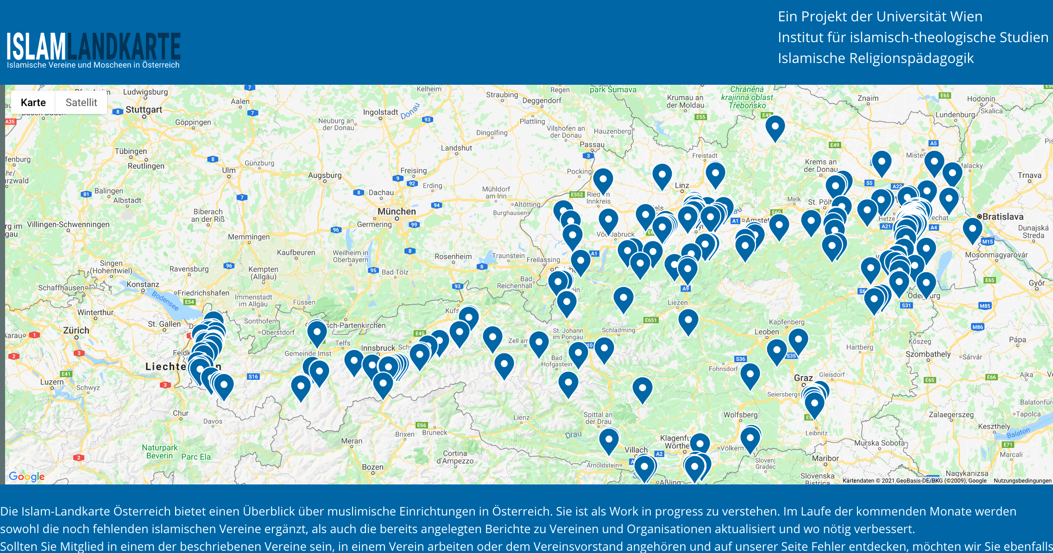Click the Innsbruck label on map
The width and height of the screenshot is (1053, 553).
coord(378,348)
